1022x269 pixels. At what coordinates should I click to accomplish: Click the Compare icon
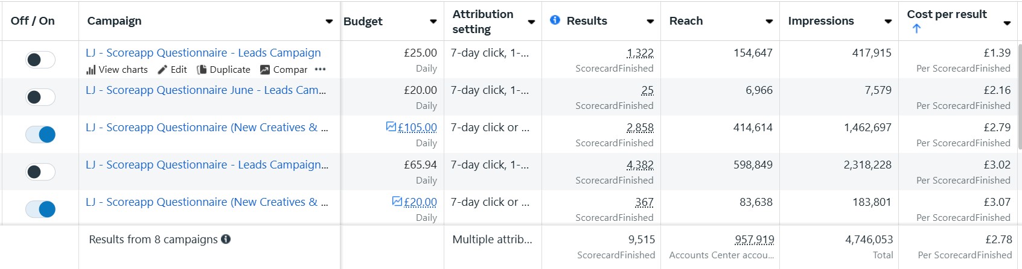265,70
